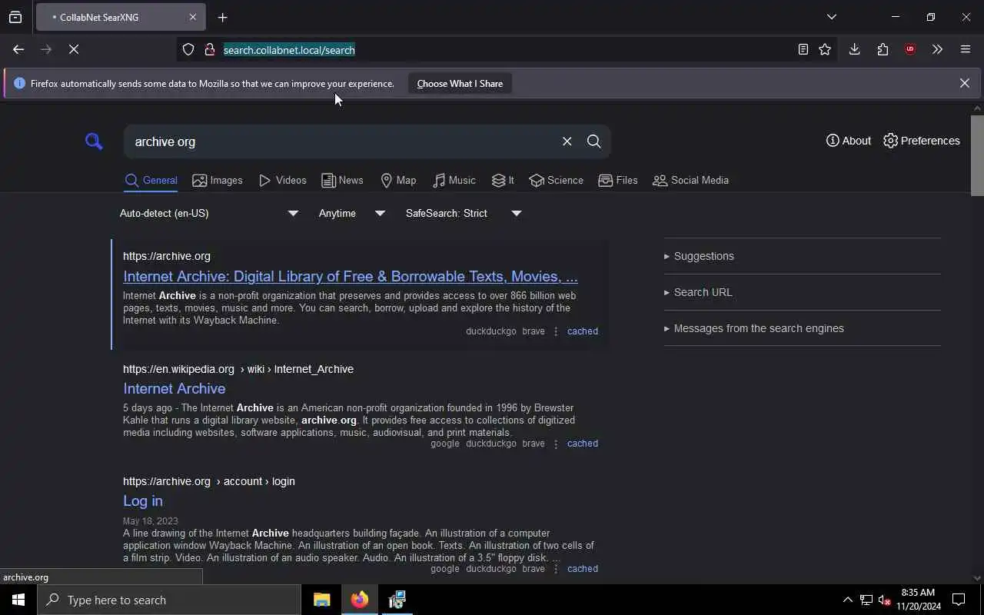
Task: Open Preferences settings
Action: (x=922, y=141)
